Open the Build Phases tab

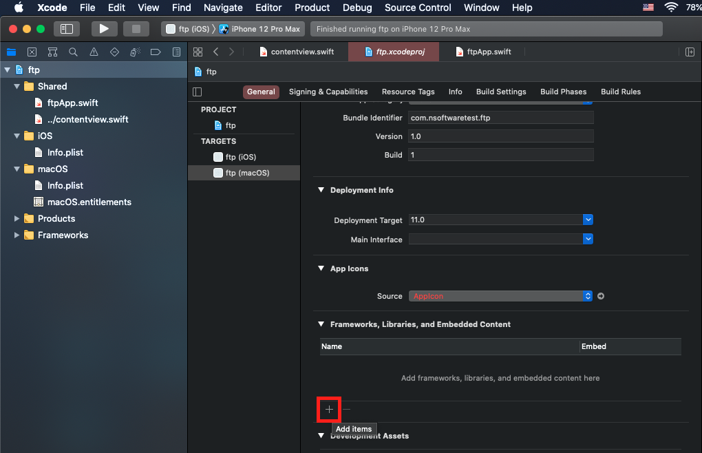click(563, 92)
